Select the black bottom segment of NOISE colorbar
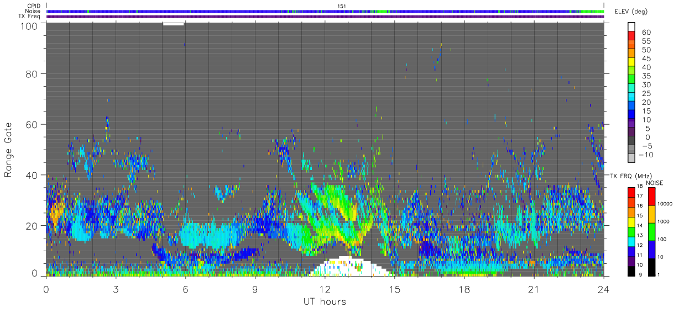 651,267
